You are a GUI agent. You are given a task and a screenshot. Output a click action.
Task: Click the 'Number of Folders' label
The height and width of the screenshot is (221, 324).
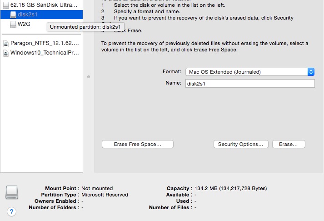point(52,207)
